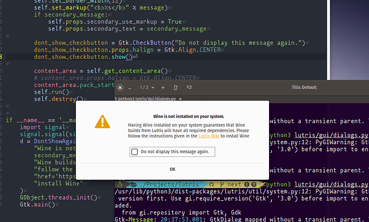Image resolution: width=369 pixels, height=222 pixels.
Task: Click the Tux penguin icon in the terminal prompt
Action: (x=120, y=184)
